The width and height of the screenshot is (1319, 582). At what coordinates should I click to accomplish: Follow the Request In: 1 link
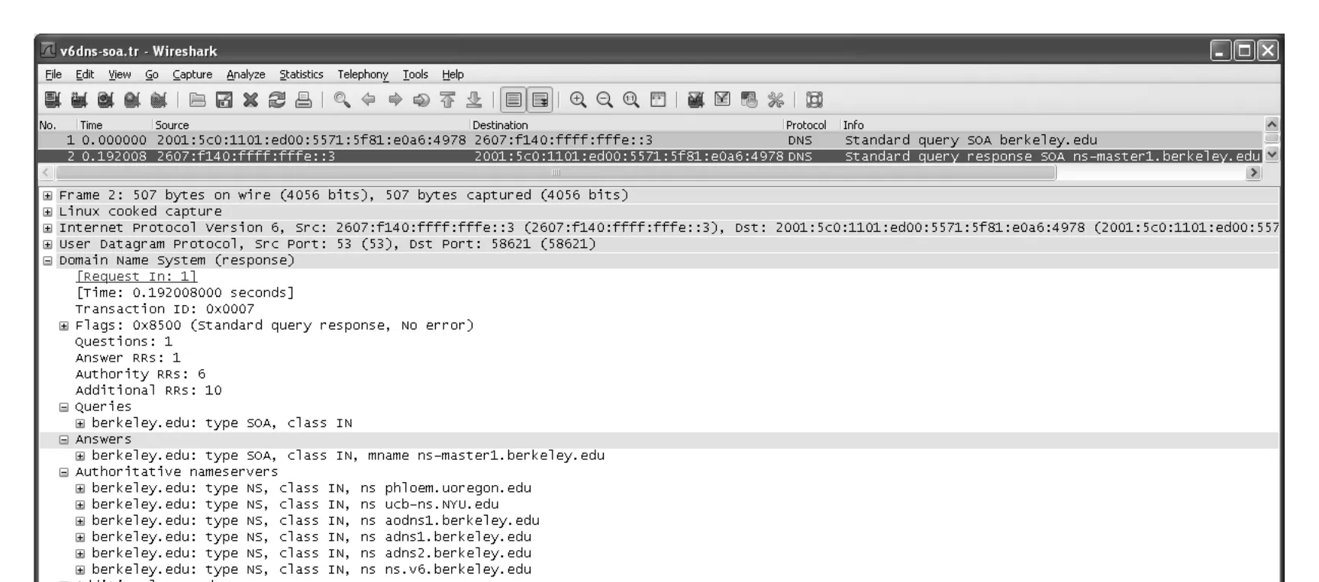coord(136,277)
